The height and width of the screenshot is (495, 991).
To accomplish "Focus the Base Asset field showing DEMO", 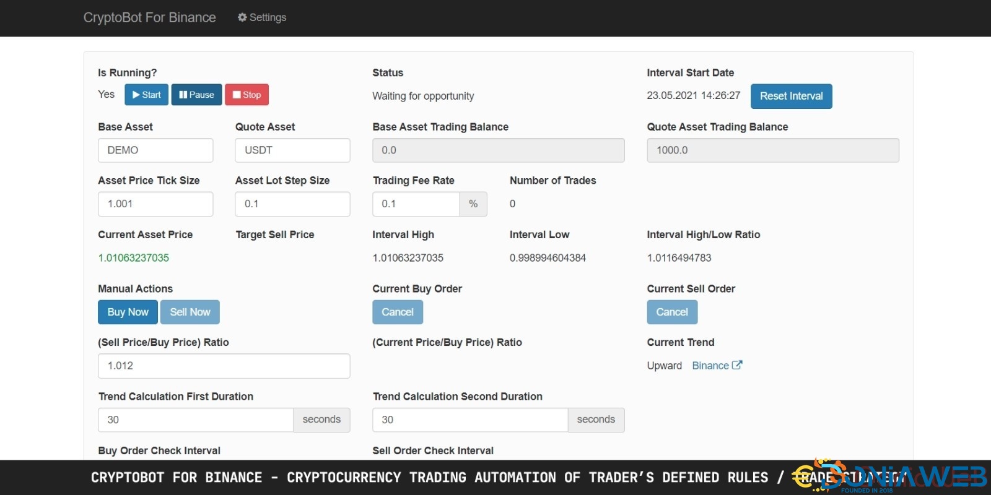I will point(155,150).
